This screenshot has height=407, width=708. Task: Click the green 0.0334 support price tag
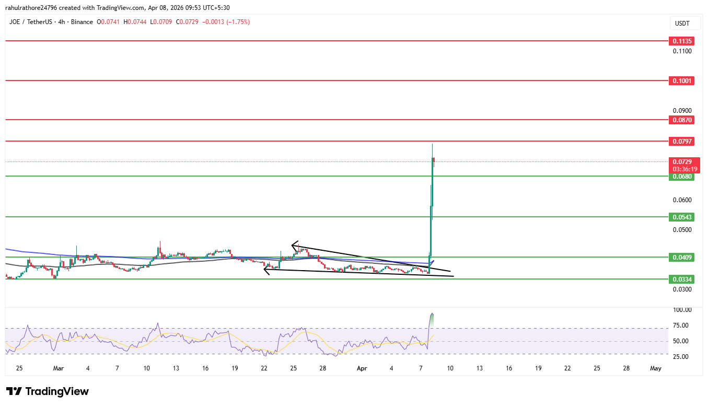(x=683, y=279)
